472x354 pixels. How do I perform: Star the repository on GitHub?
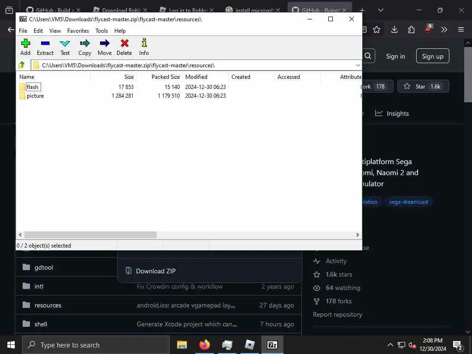pos(423,86)
